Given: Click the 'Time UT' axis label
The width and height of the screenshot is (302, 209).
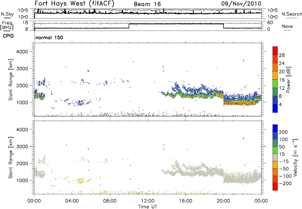Looking at the screenshot, I should [x=148, y=207].
